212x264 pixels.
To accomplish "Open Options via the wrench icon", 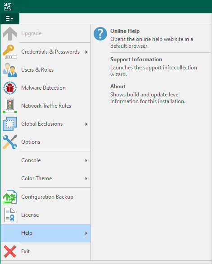I will 10,142.
